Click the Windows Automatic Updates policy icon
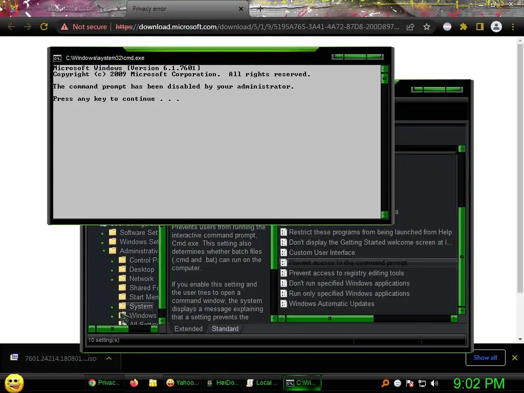 (x=283, y=304)
